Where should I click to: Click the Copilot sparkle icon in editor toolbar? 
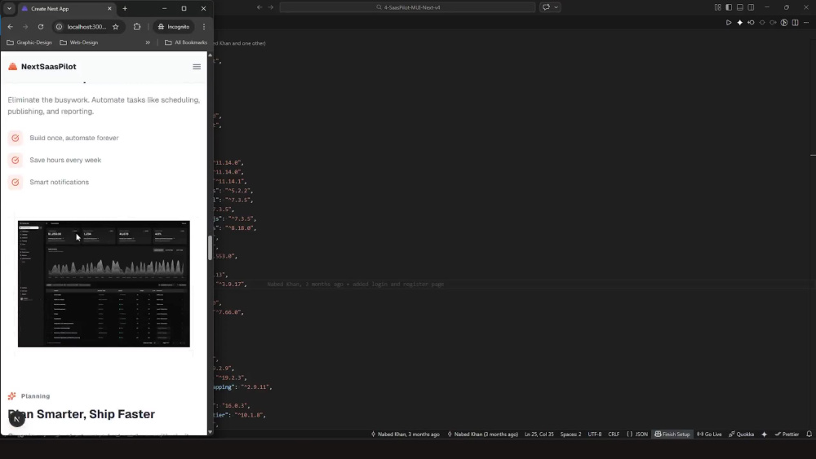[739, 22]
